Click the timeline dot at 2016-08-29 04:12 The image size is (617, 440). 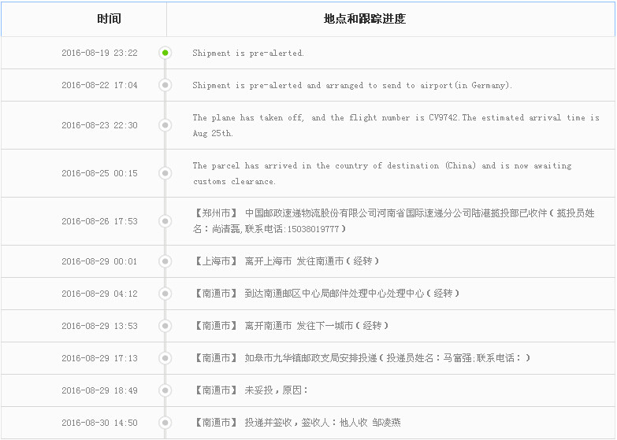tap(165, 294)
